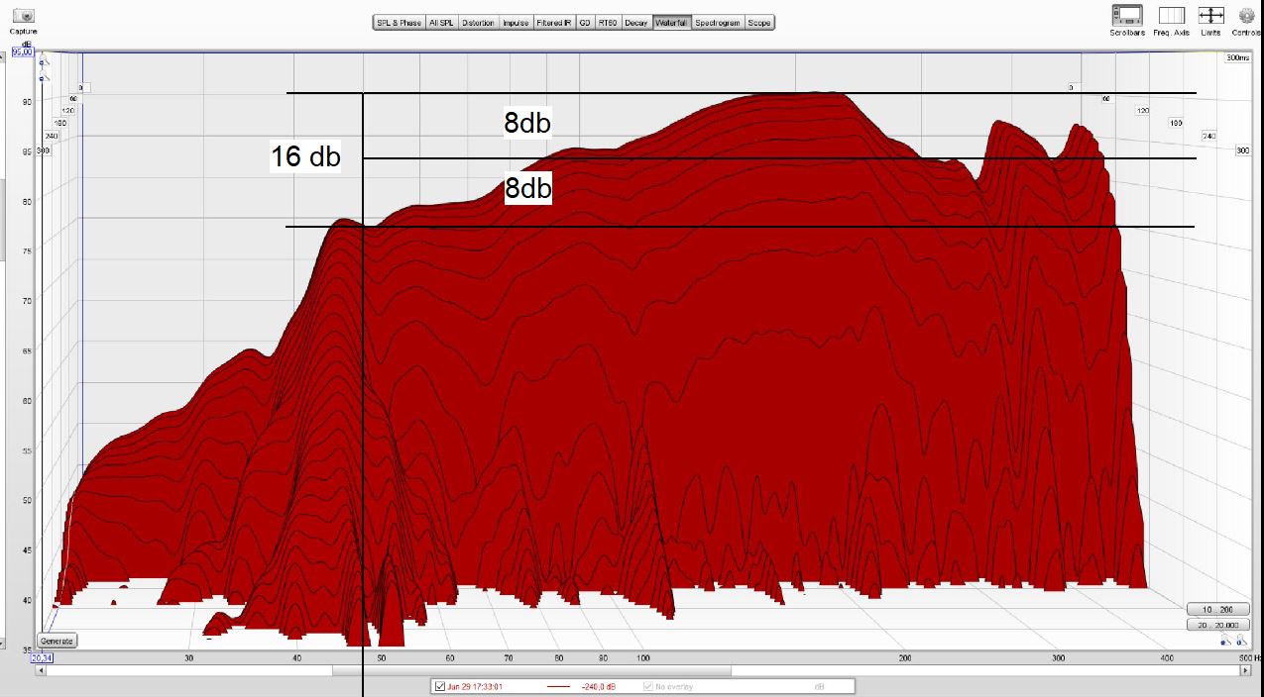Click the horizontal frequency scrollbar thumb
This screenshot has width=1264, height=697.
pos(531,670)
